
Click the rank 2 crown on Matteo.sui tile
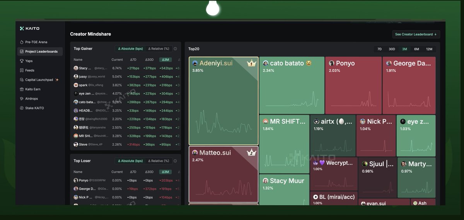(x=252, y=152)
